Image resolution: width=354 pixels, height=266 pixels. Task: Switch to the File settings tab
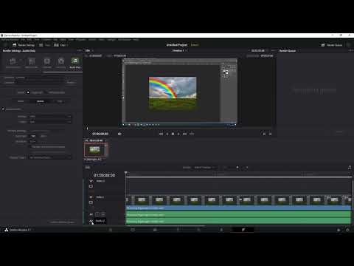60,101
